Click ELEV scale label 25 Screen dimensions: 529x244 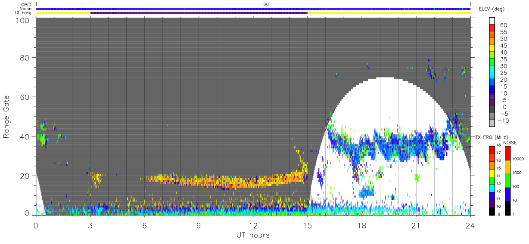504,73
